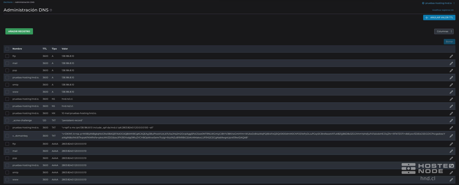
Task: Click the Borrar button
Action: 449,42
